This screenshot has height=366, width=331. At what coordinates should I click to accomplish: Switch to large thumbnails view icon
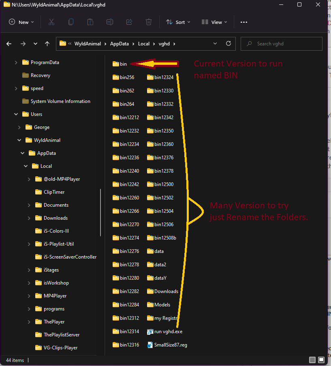(x=321, y=360)
